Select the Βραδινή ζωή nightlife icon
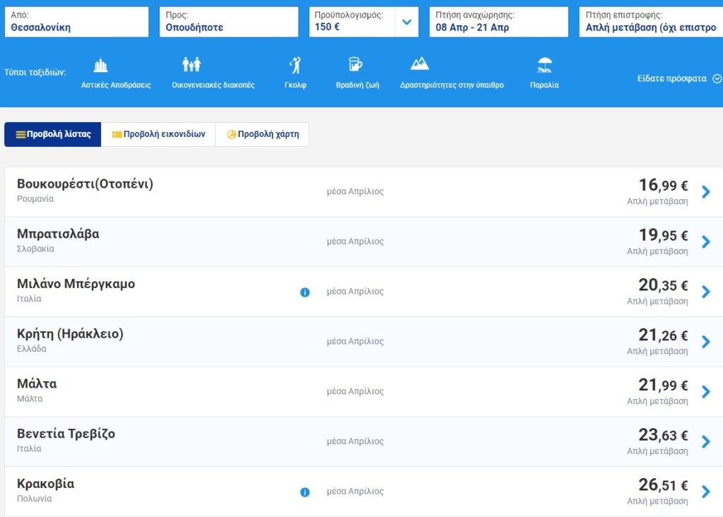 [x=355, y=65]
